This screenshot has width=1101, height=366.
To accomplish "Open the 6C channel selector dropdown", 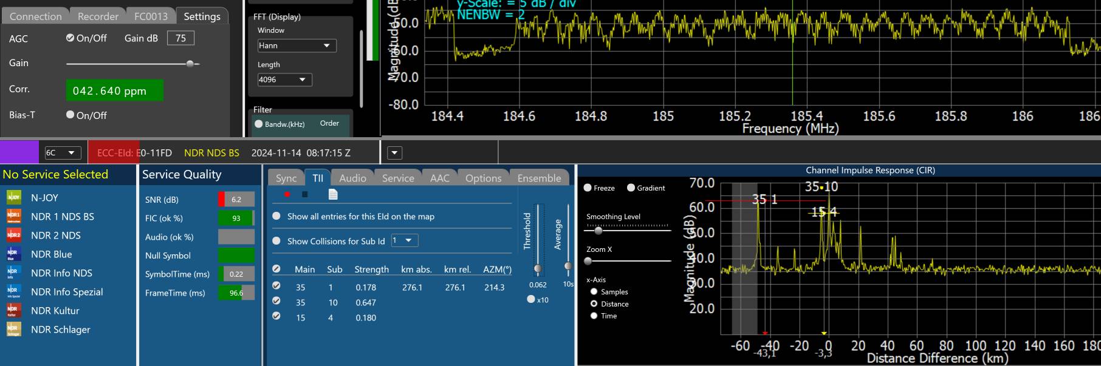I will [x=63, y=153].
